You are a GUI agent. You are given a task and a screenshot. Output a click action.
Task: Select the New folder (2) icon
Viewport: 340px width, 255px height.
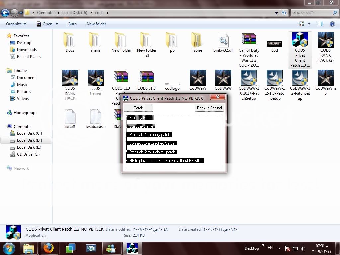point(146,45)
